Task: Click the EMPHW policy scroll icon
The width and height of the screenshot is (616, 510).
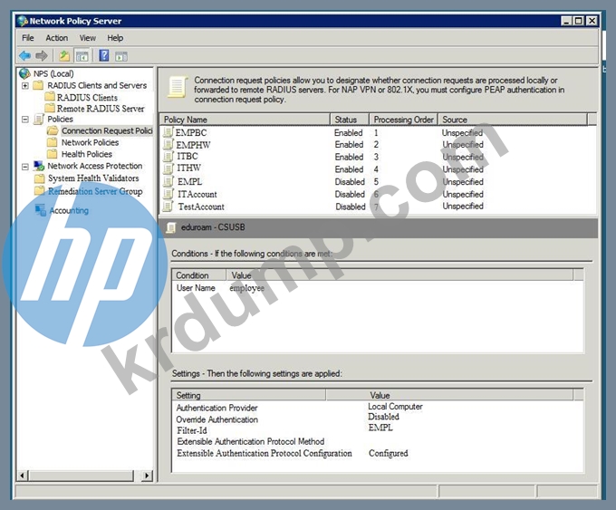Action: (x=168, y=145)
